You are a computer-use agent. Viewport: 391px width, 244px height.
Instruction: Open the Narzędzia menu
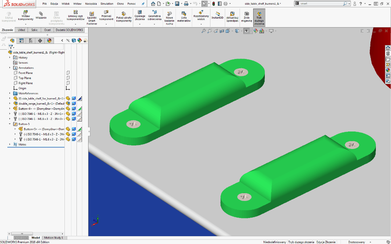coord(91,3)
